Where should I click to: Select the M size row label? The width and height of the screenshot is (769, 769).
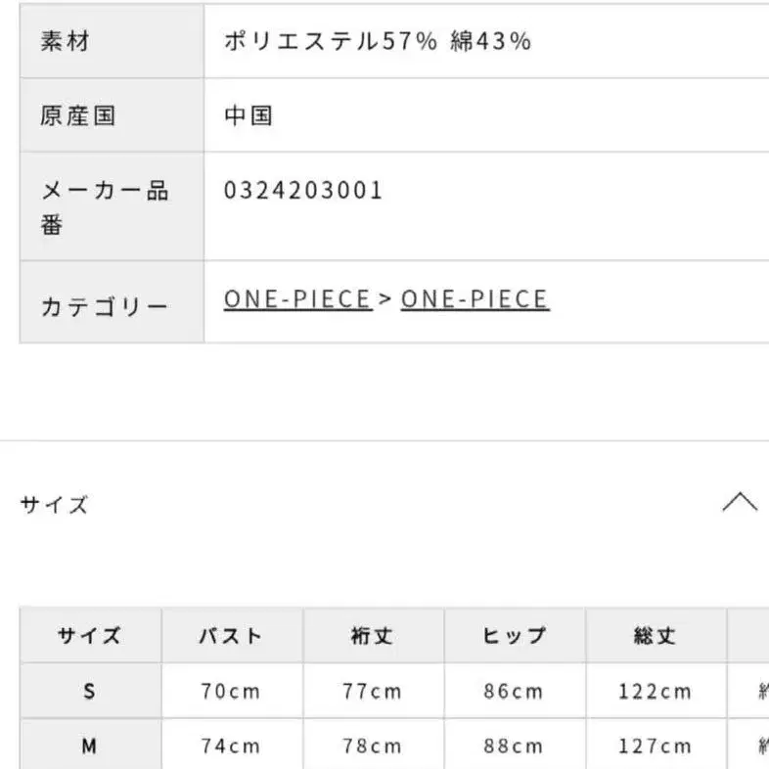(x=90, y=746)
